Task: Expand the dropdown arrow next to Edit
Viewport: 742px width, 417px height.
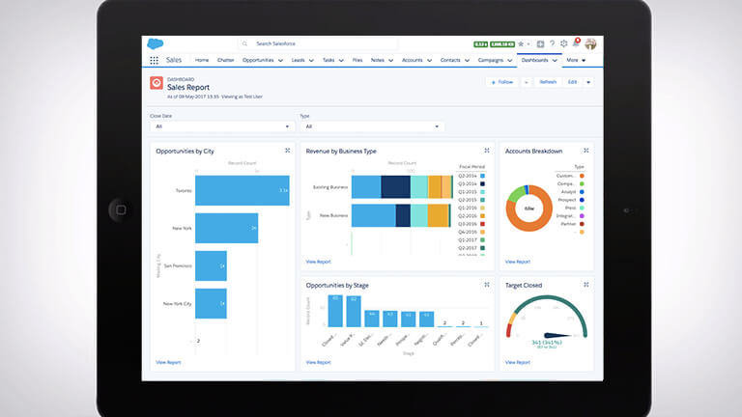Action: pyautogui.click(x=588, y=82)
